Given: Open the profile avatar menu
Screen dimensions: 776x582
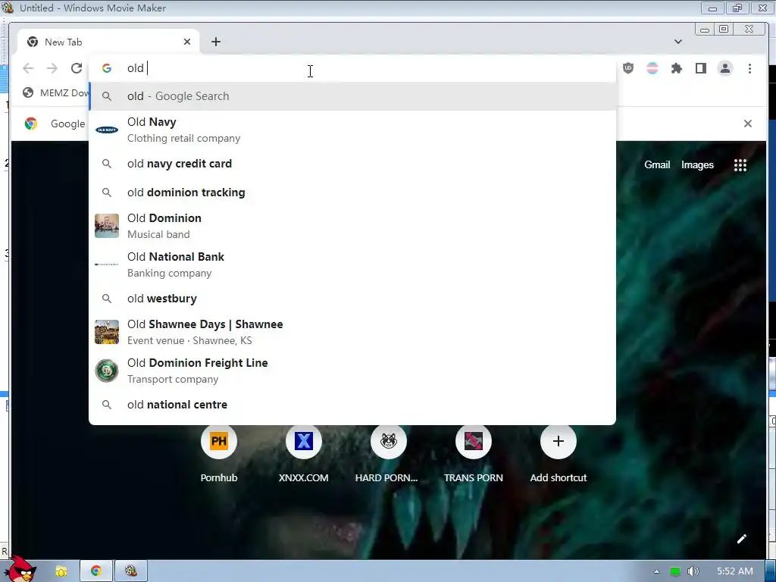Looking at the screenshot, I should coord(725,68).
